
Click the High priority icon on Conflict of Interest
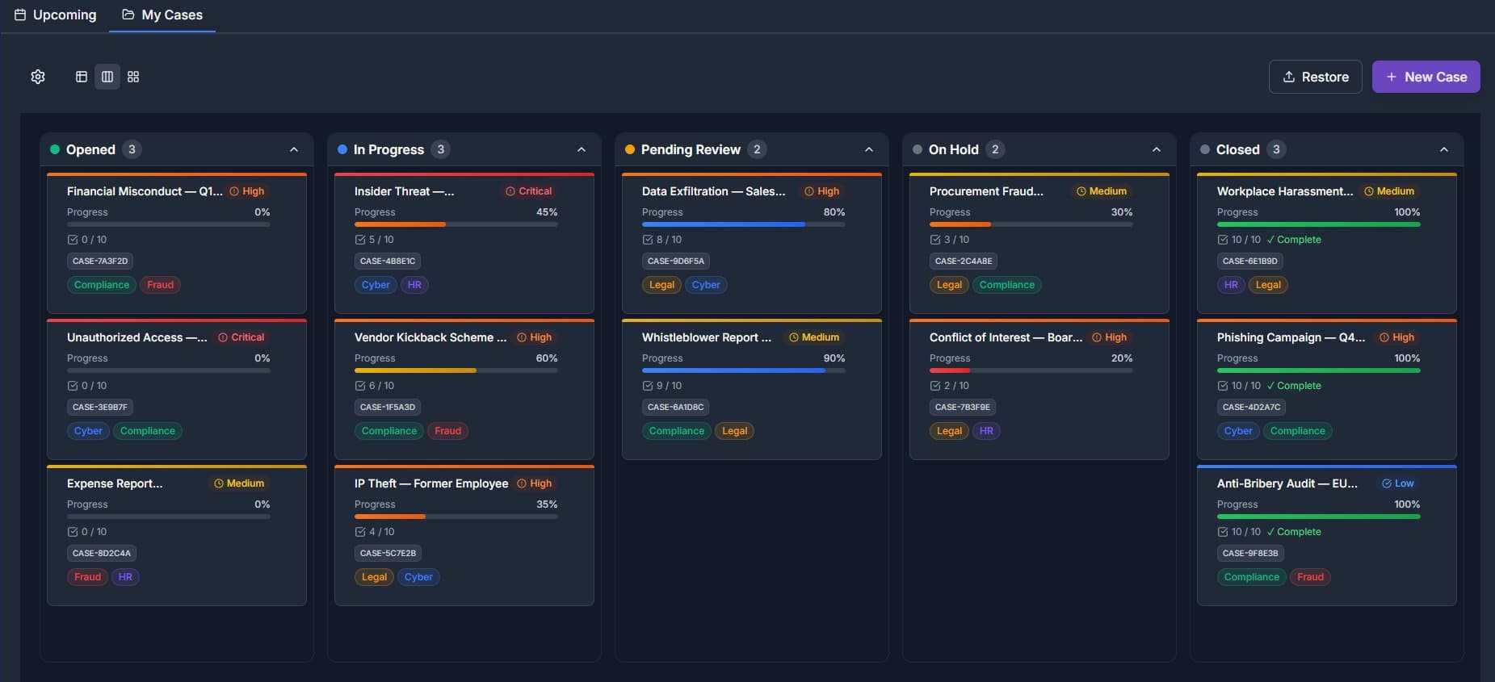pos(1097,337)
